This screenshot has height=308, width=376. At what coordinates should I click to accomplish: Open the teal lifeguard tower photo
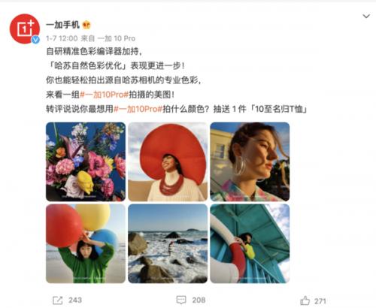(250, 243)
